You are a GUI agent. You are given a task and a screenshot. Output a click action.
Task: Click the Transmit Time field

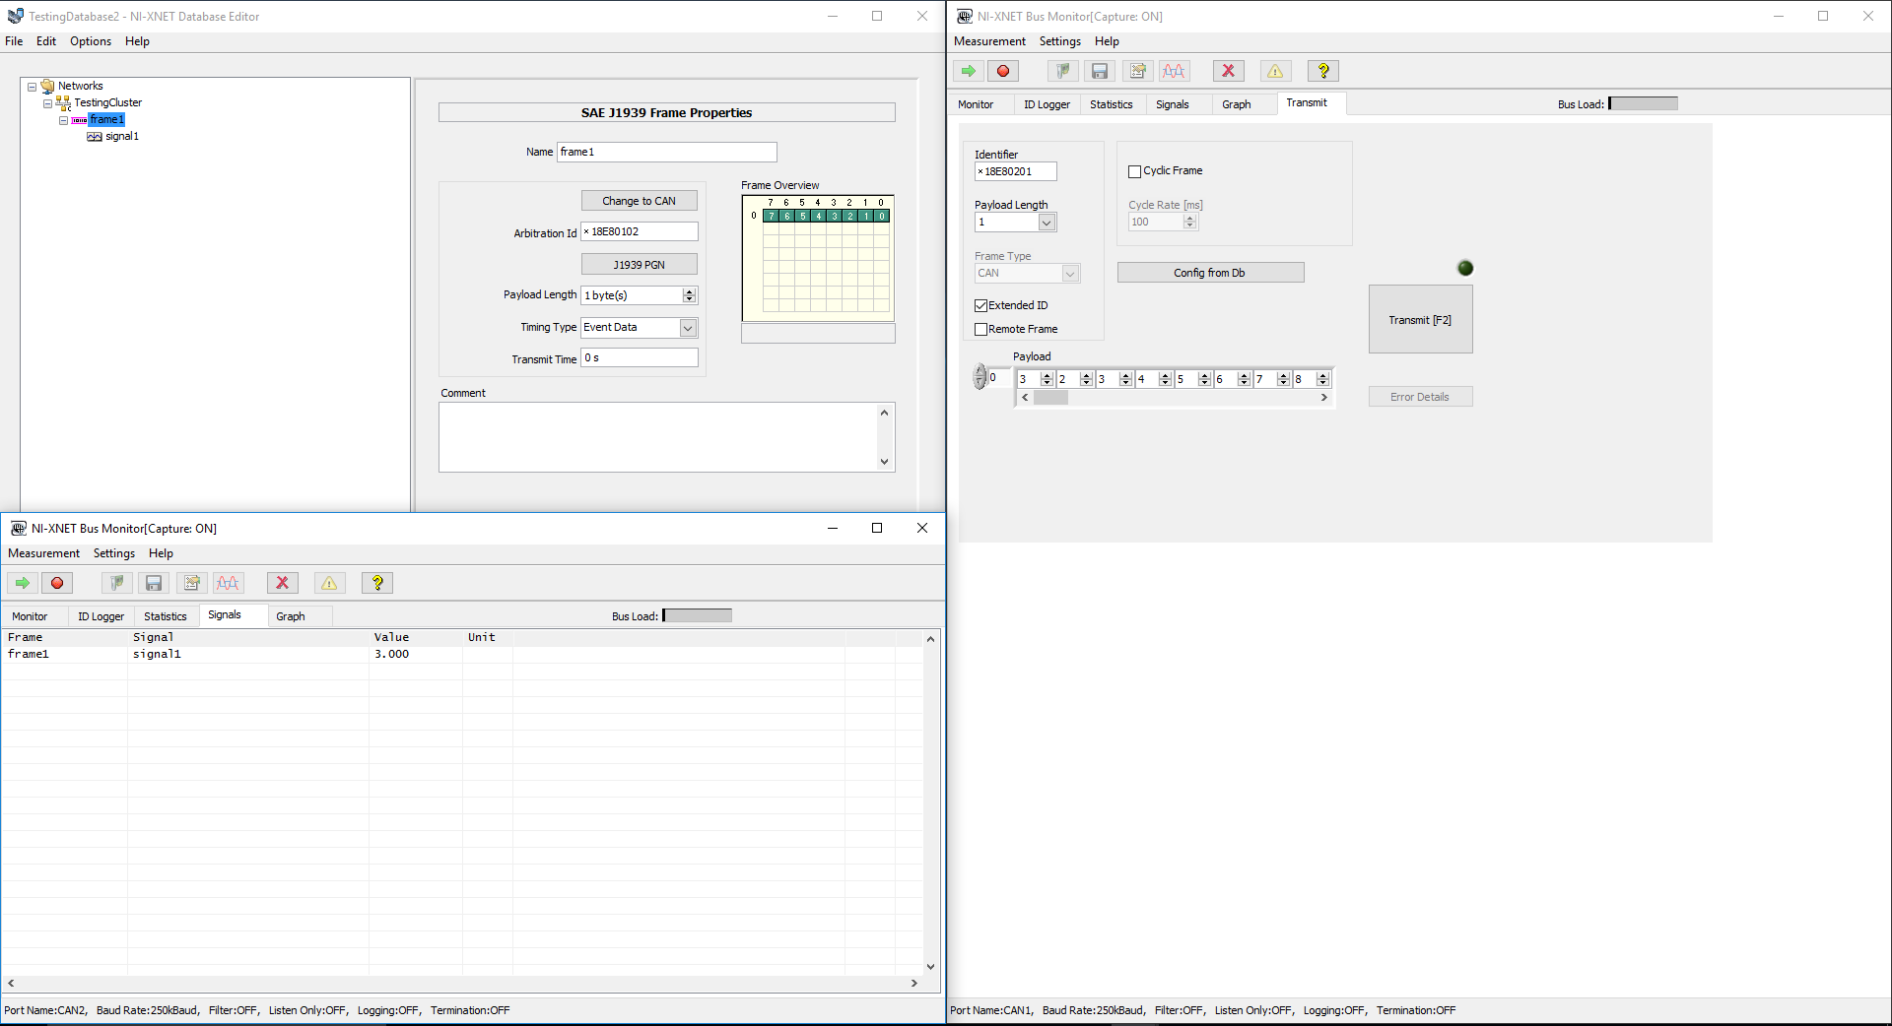coord(640,357)
